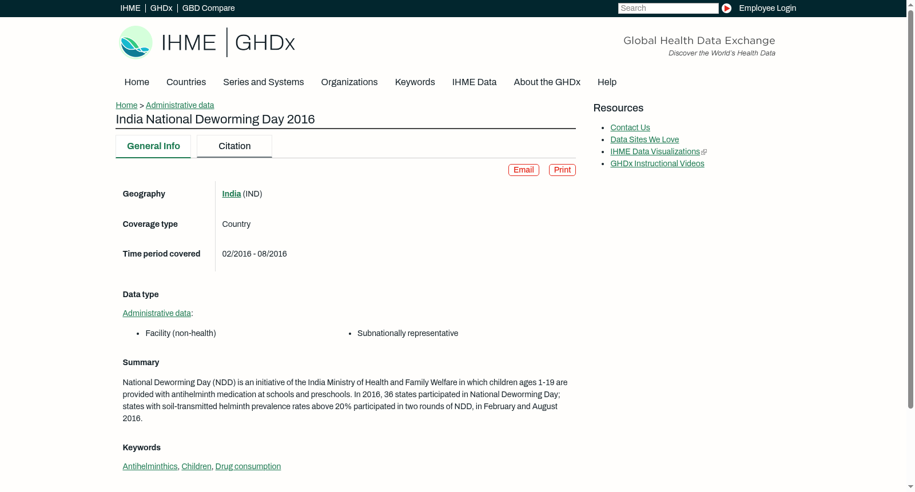
Task: Open the Drug consumption keyword link
Action: coord(248,467)
